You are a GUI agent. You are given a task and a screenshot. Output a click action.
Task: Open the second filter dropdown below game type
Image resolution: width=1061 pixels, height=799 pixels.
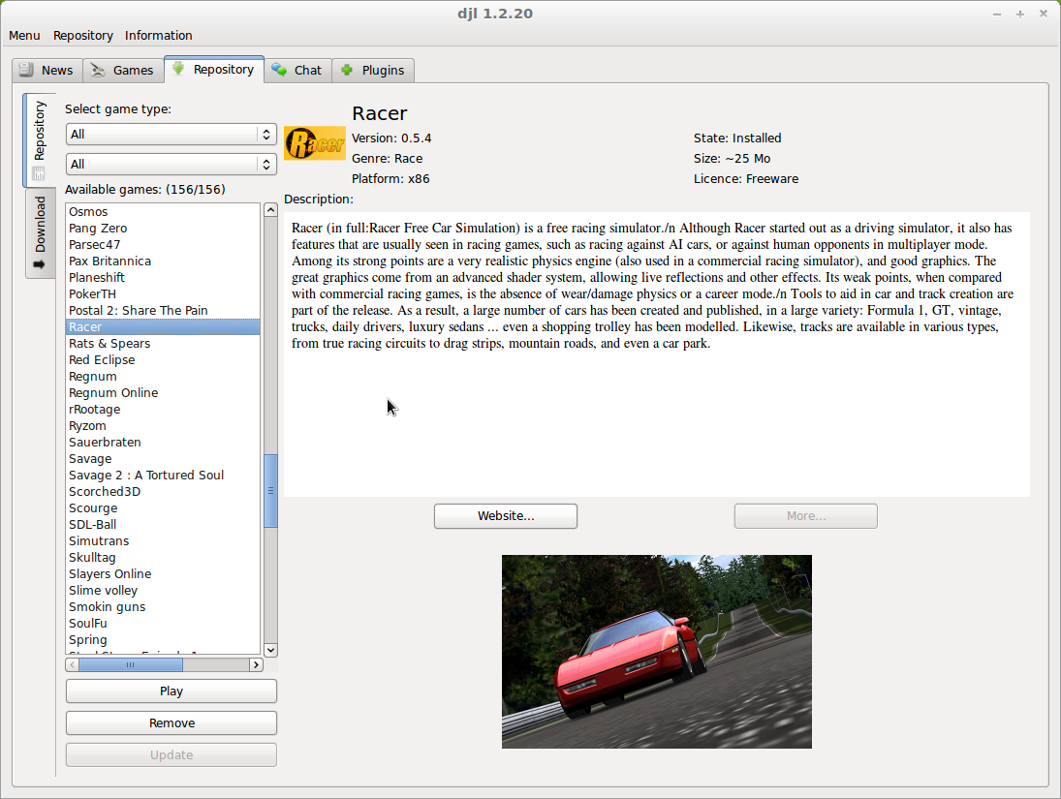coord(171,164)
